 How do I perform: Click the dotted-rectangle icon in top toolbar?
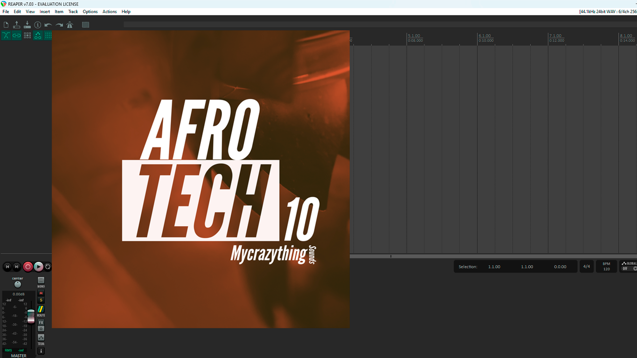85,25
